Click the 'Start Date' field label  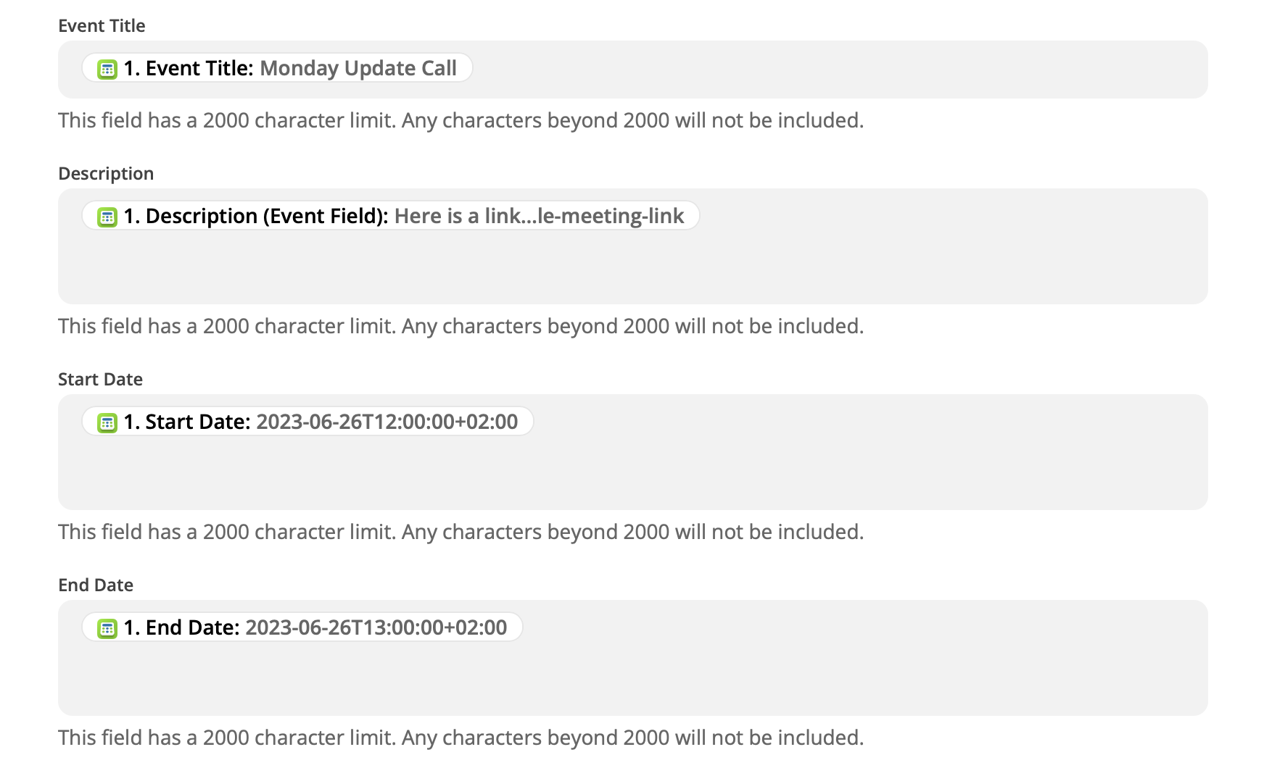pos(100,380)
